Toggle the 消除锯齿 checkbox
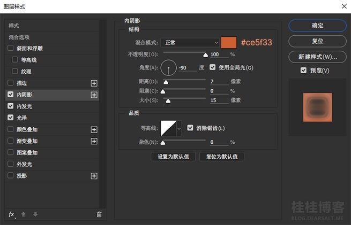 190,128
